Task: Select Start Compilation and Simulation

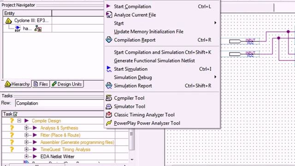Action: tap(162, 52)
